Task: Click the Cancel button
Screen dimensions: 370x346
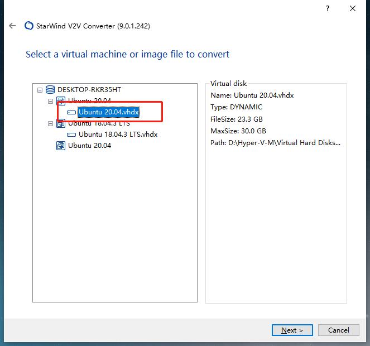Action: 338,330
